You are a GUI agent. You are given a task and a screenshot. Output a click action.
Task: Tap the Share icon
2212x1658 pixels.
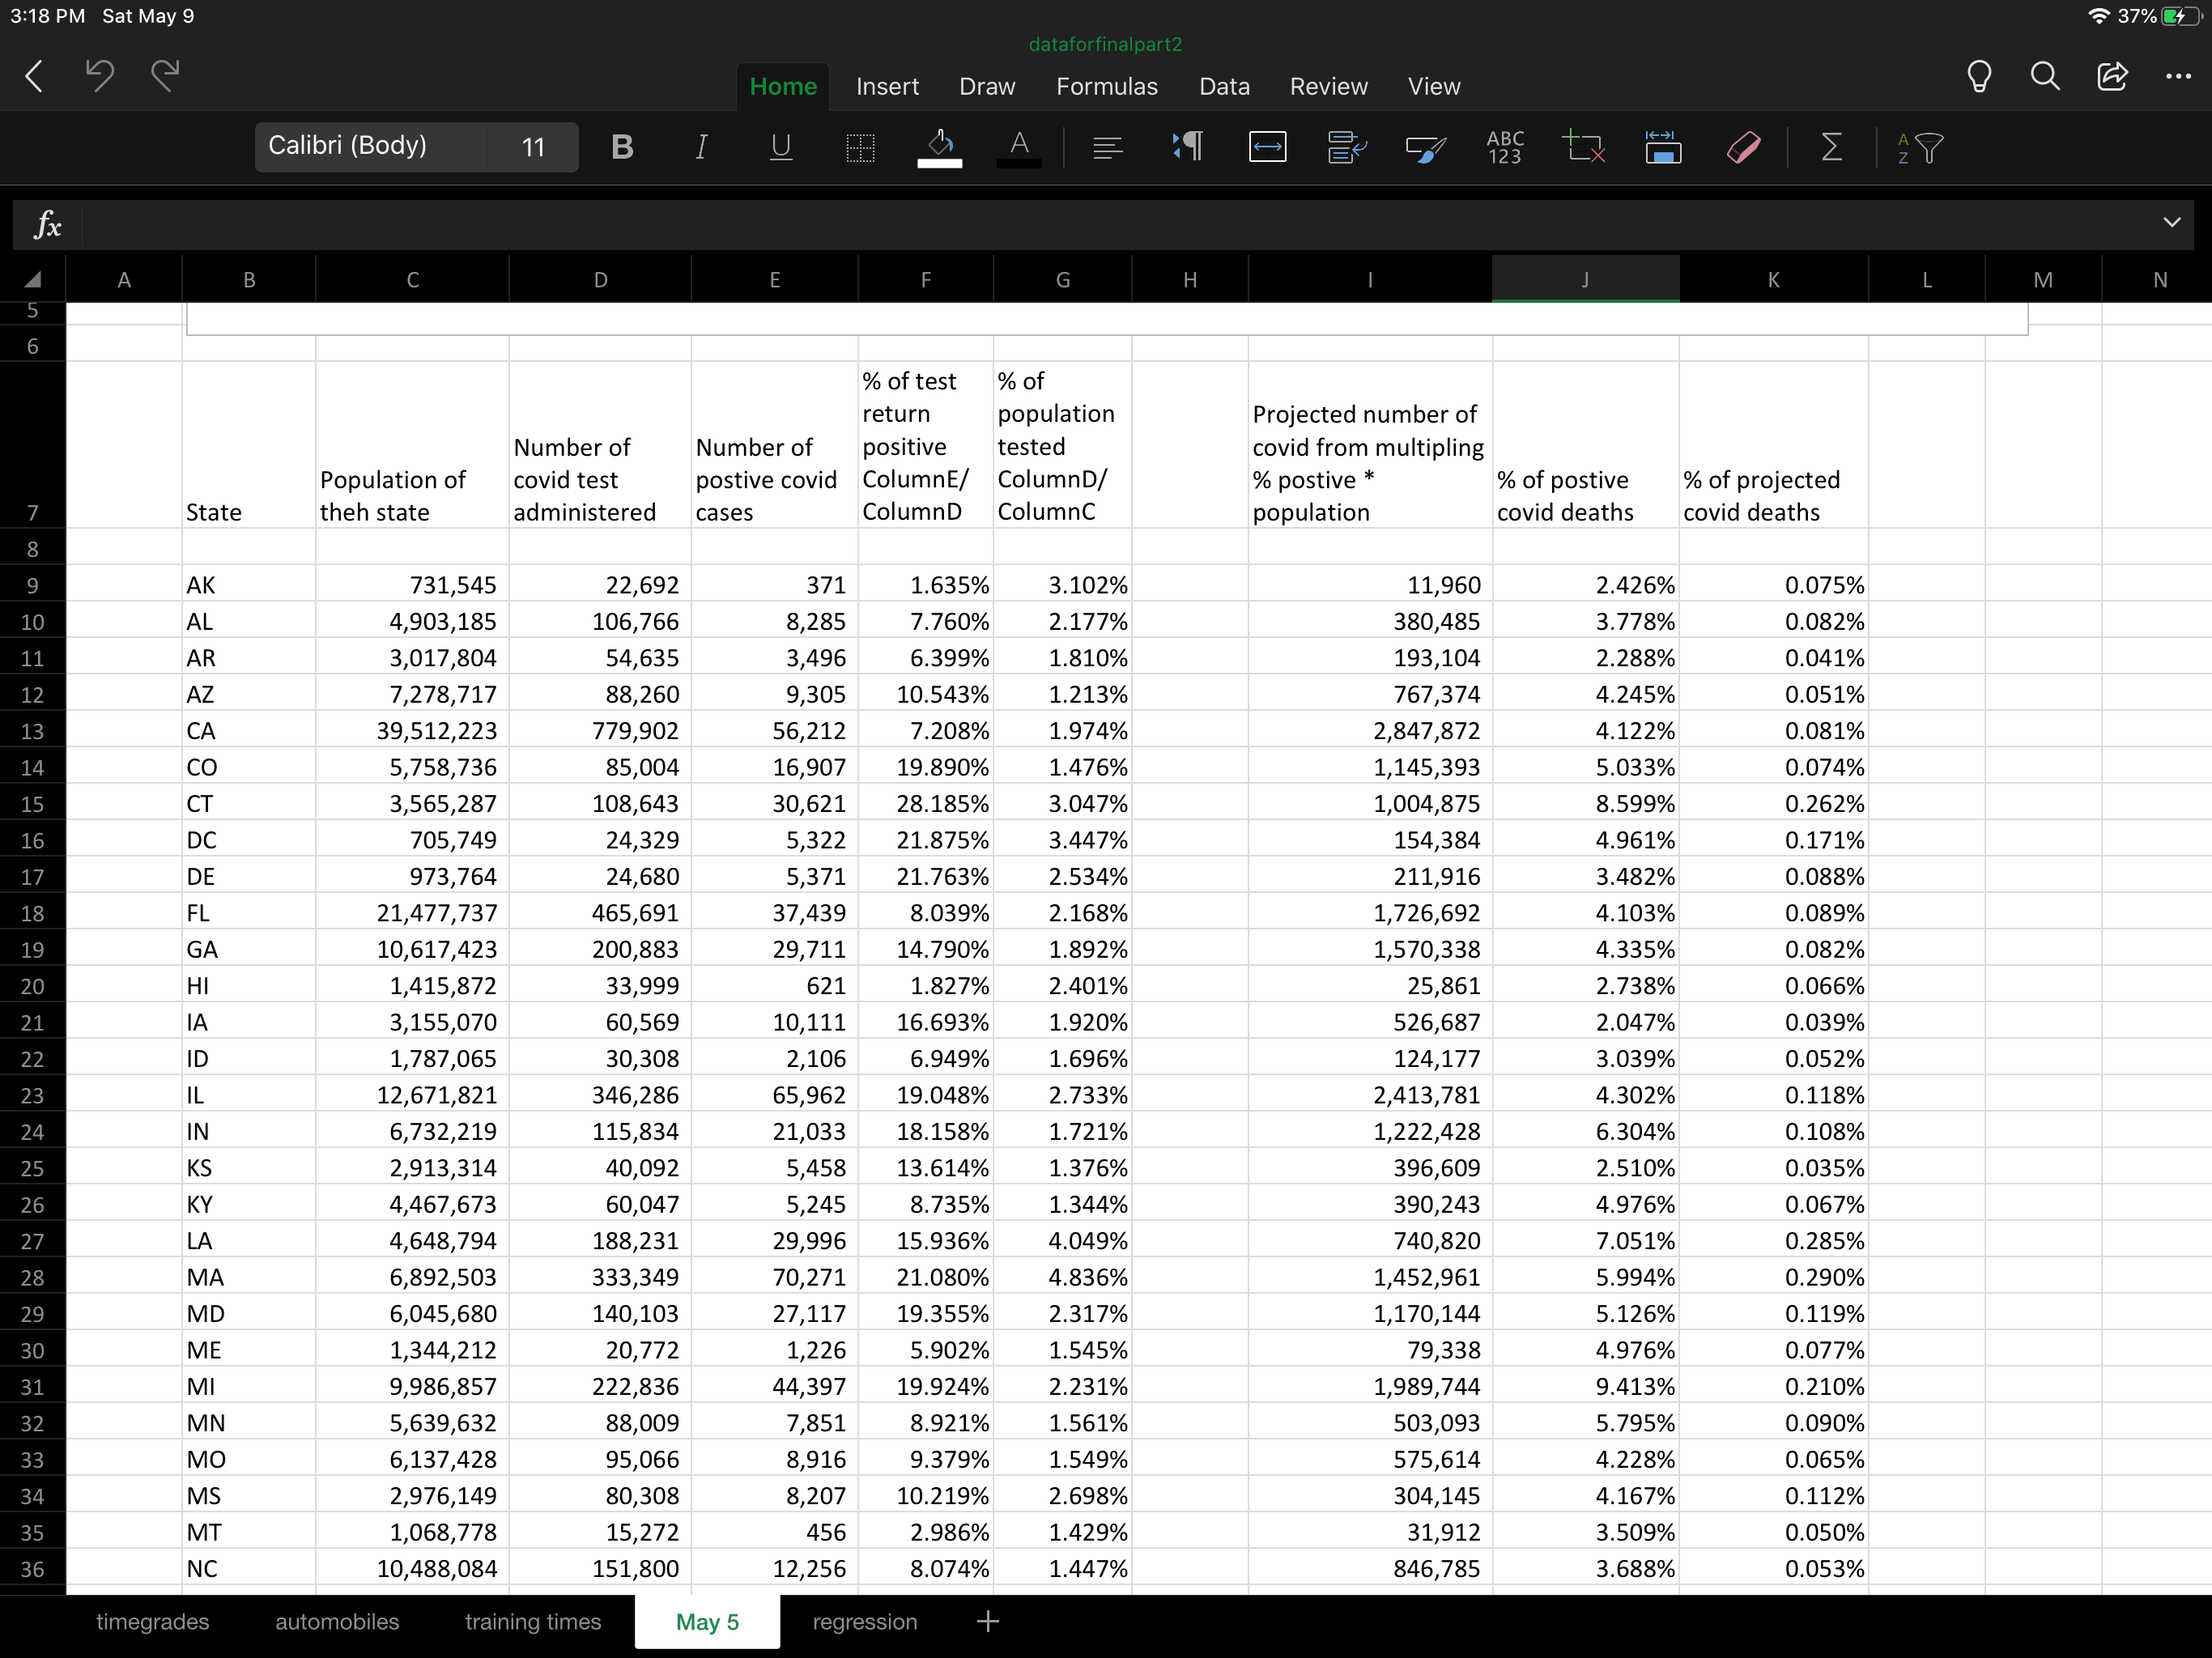(2112, 76)
